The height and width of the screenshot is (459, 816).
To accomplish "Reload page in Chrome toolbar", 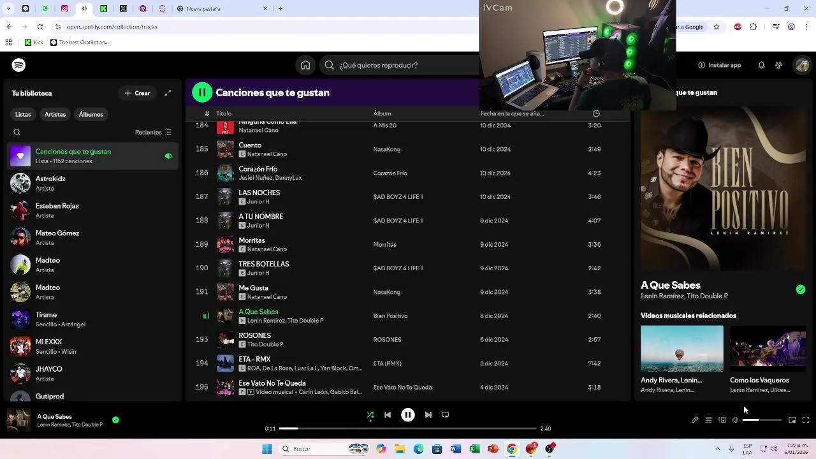I will tap(40, 27).
